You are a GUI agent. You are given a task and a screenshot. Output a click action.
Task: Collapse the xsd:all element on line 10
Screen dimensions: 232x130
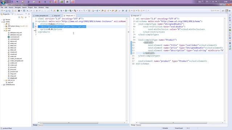(135, 43)
